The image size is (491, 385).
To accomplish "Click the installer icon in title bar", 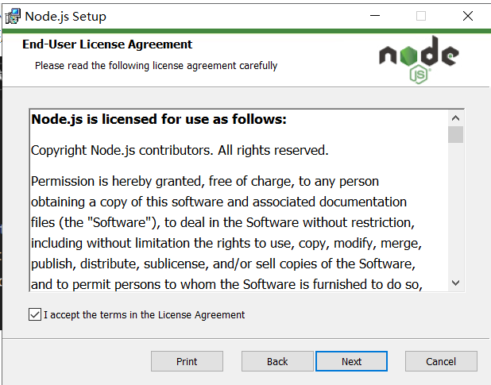I will pos(12,16).
